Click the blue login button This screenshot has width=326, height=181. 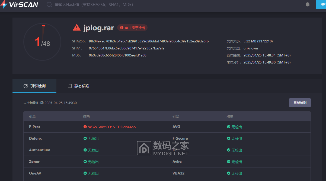[321, 5]
